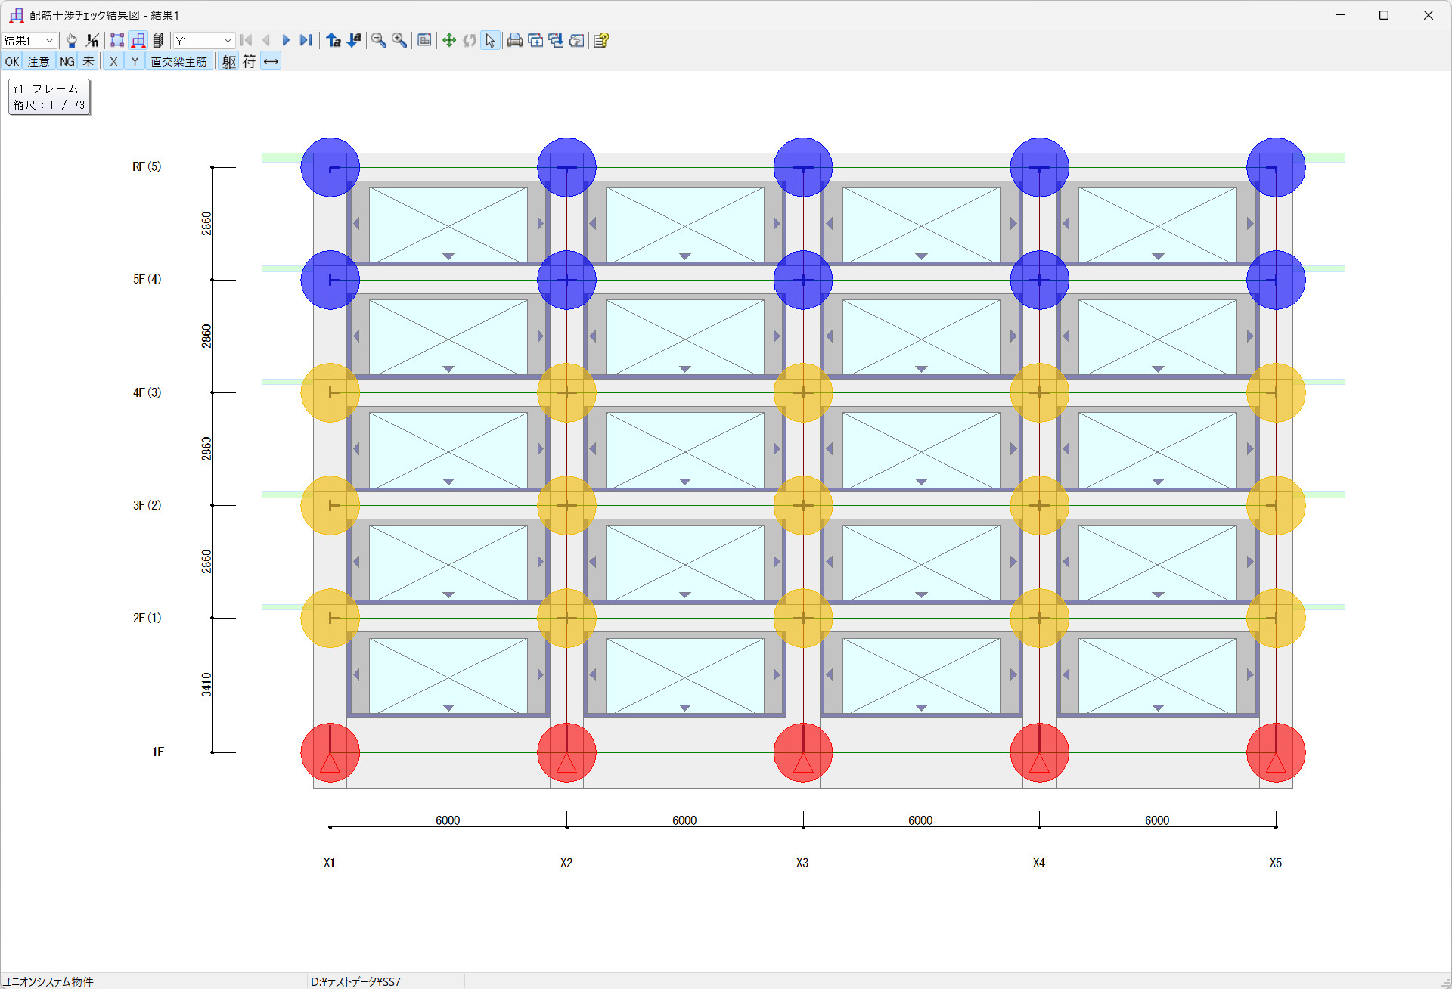Click the zoom in magnifier icon
This screenshot has height=989, width=1452.
[x=399, y=40]
